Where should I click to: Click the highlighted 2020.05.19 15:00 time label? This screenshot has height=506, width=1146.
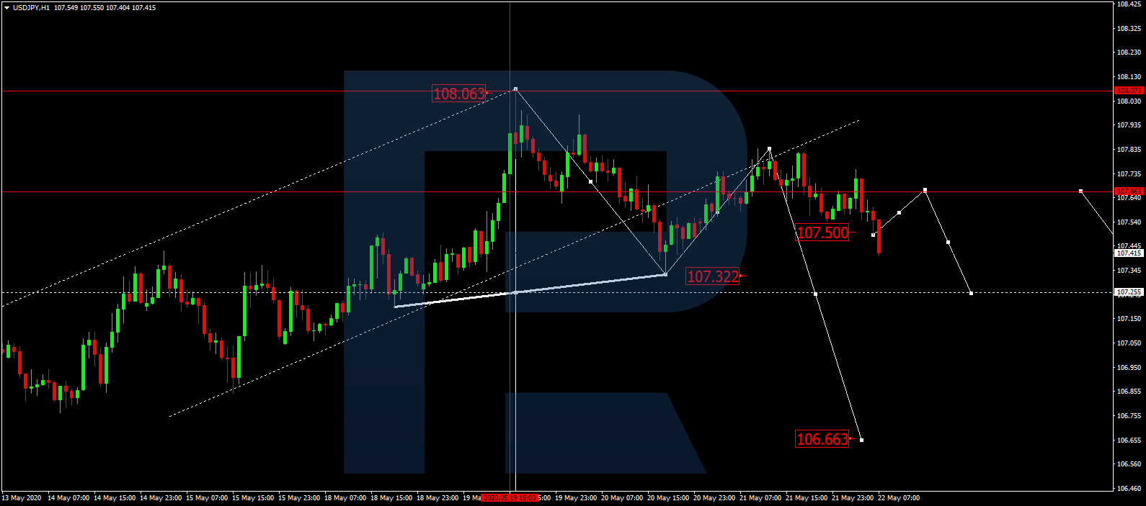pos(510,498)
